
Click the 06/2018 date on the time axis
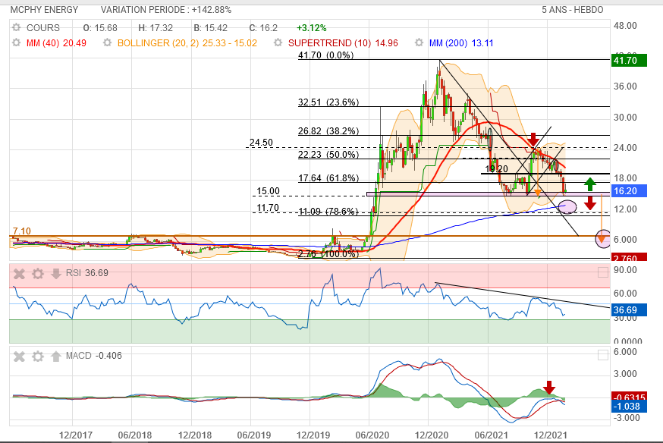point(135,435)
